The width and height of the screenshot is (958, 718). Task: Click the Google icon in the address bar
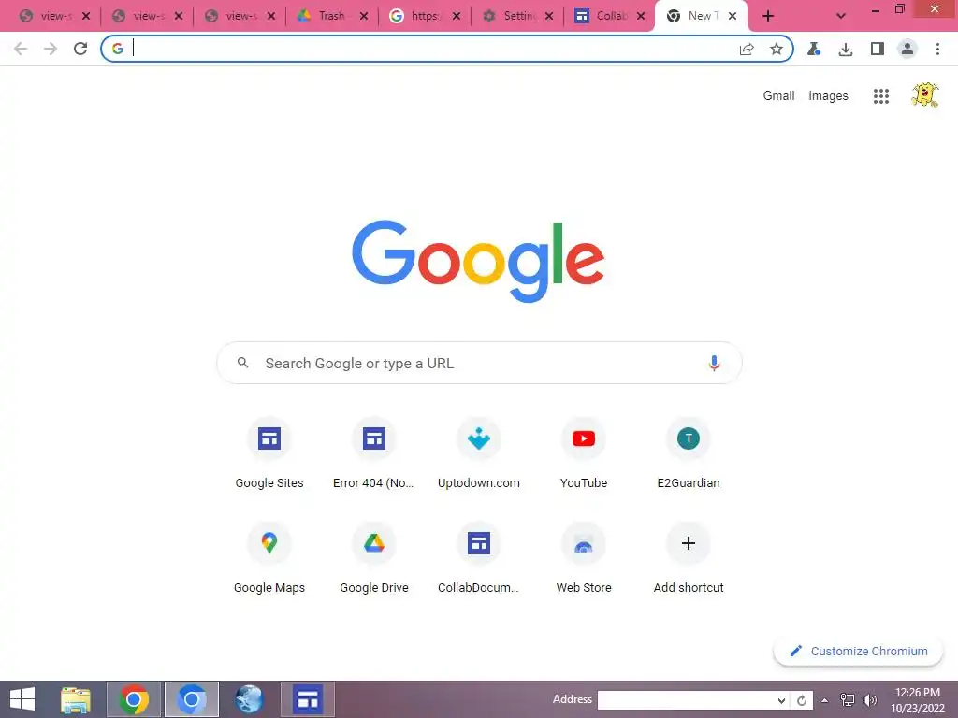click(118, 49)
